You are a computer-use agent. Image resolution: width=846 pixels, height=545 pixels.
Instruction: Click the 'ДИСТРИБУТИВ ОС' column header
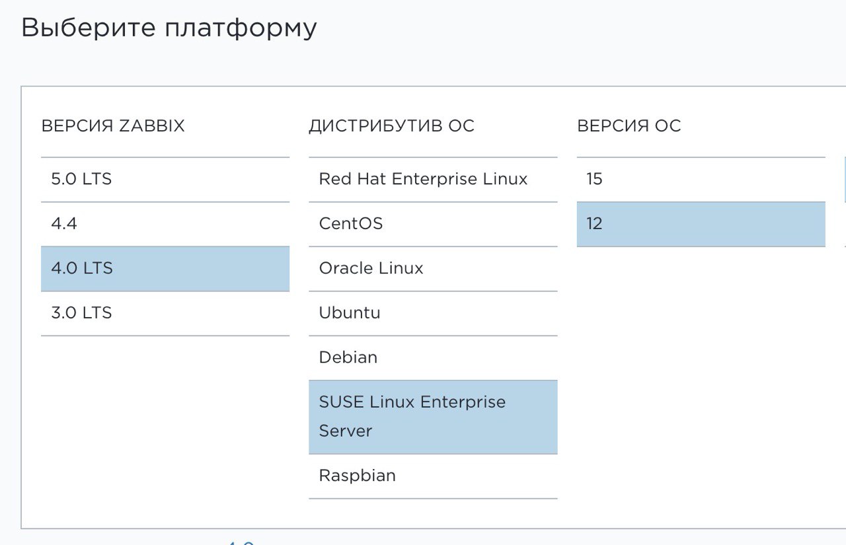pyautogui.click(x=391, y=126)
